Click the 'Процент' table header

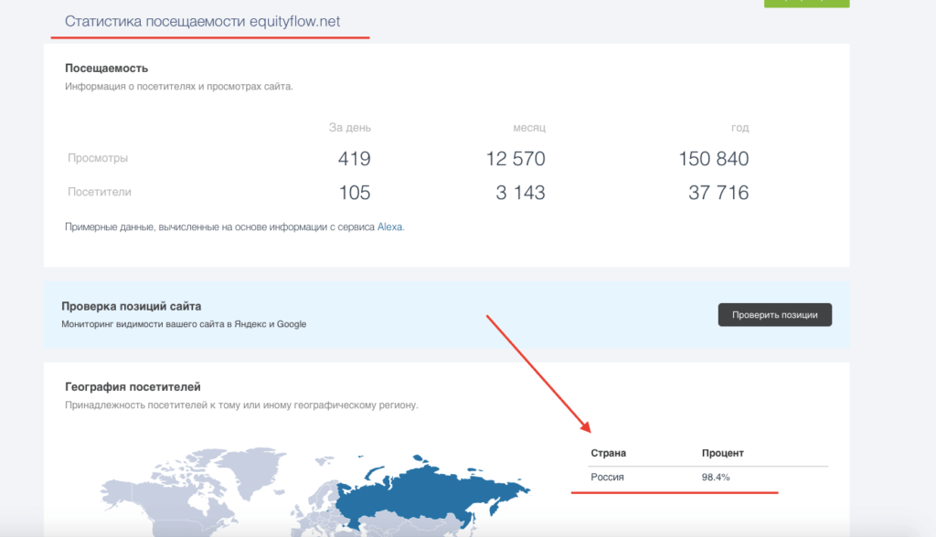tap(721, 452)
